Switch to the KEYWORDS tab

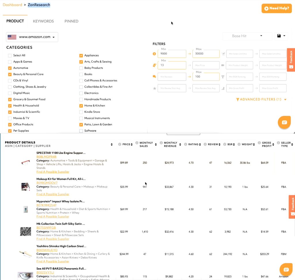(43, 21)
